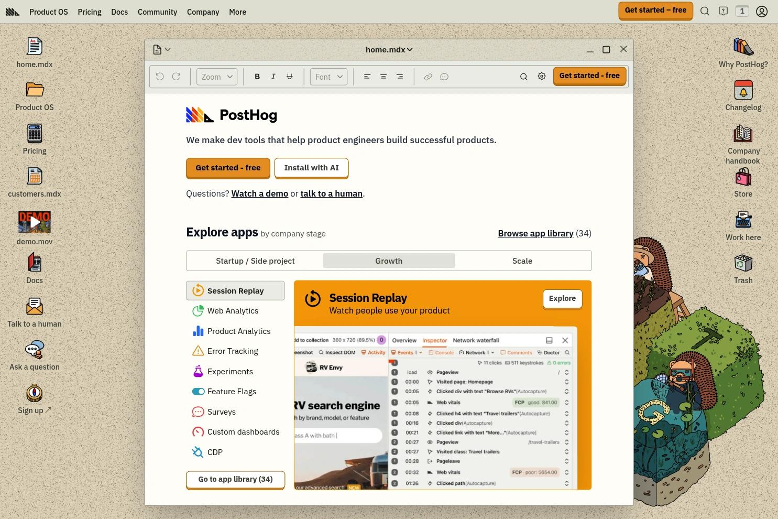Select Error Tracking in the apps list
This screenshot has width=778, height=519.
[x=235, y=351]
